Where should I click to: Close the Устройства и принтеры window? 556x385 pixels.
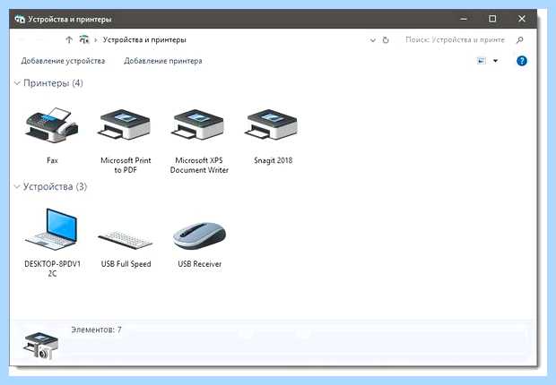coord(522,19)
